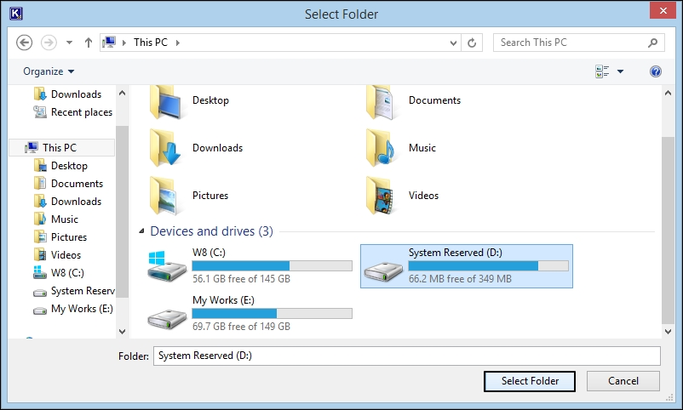
Task: Click the Devices and drives (3) heading
Action: pyautogui.click(x=212, y=231)
